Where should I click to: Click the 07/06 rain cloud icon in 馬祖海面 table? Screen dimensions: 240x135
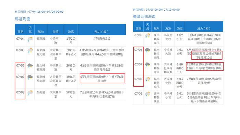[30, 66]
